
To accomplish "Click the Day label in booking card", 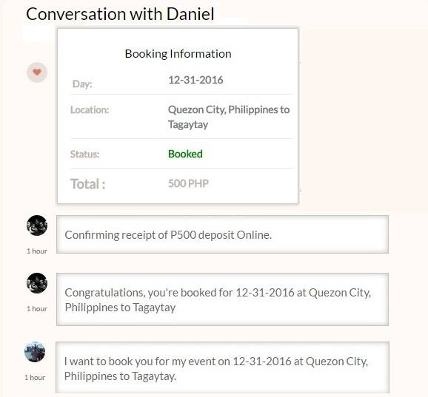I will [82, 84].
